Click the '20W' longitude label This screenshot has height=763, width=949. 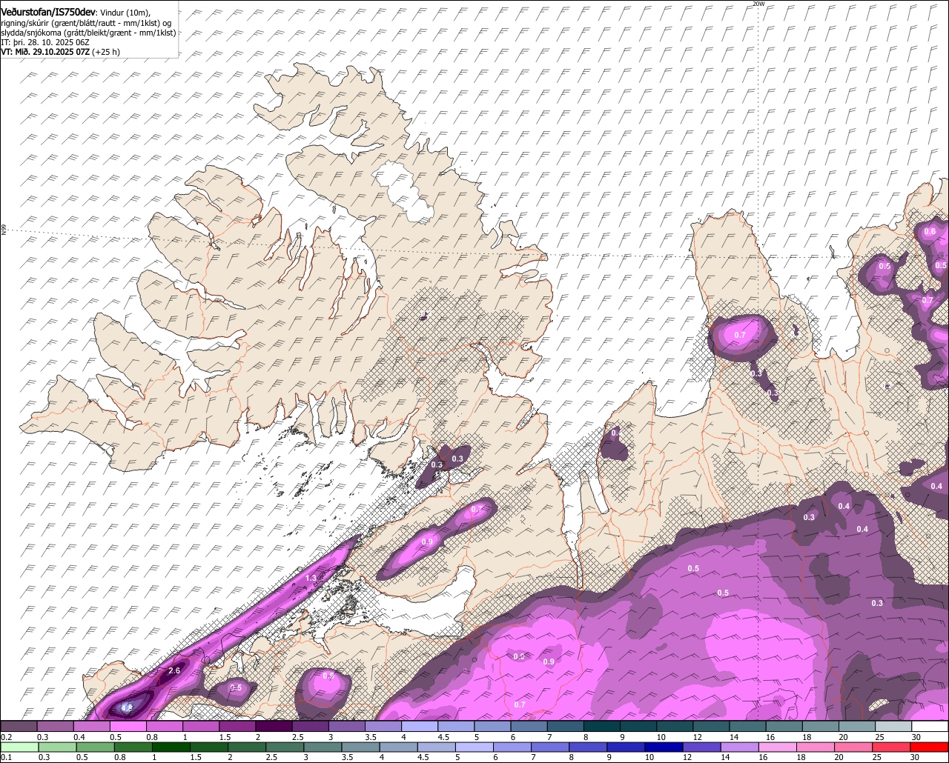758,4
